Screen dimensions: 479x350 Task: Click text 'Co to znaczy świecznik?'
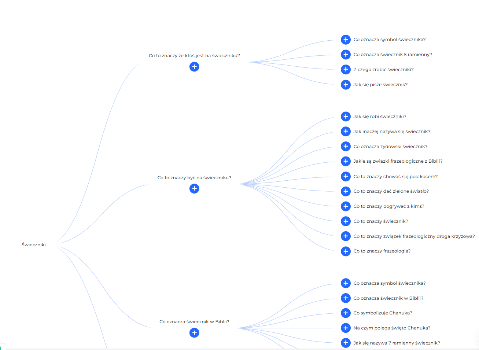[x=381, y=221]
